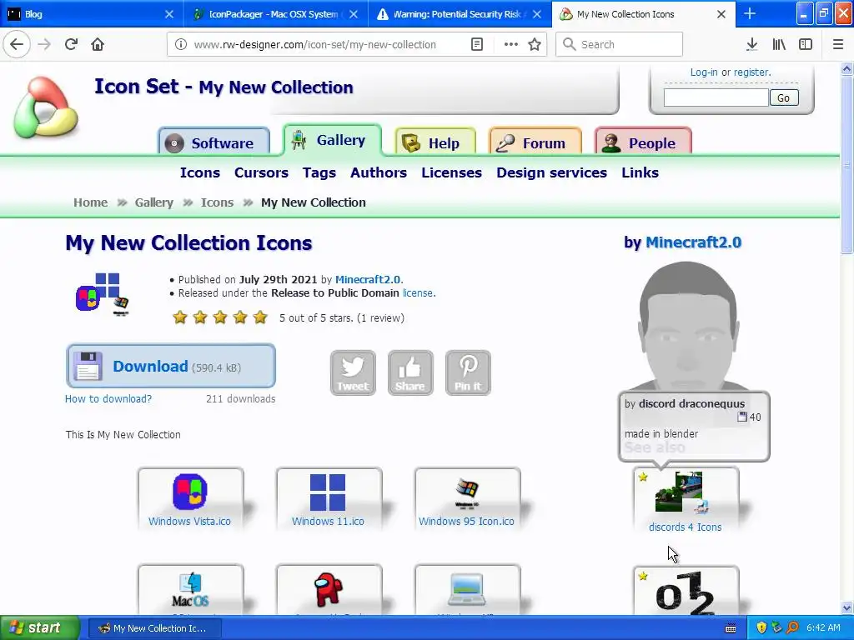Bookmark this page with the star
The image size is (854, 640).
point(535,44)
